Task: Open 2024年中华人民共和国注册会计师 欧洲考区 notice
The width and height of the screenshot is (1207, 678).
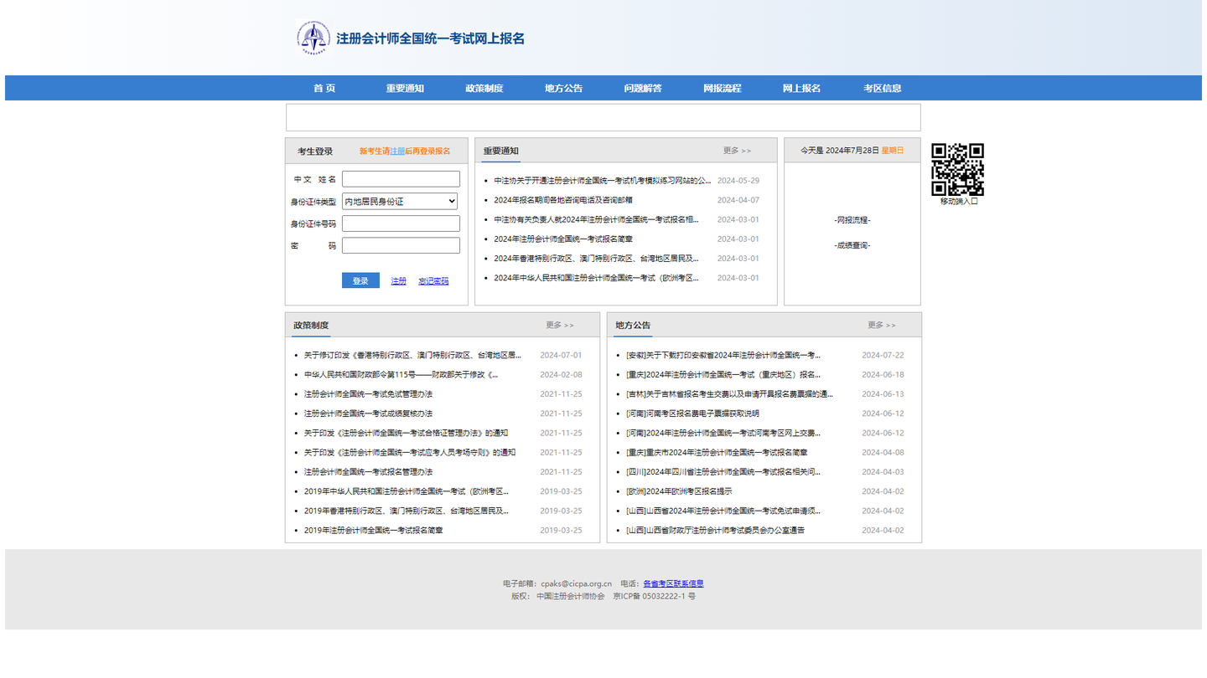Action: 596,278
